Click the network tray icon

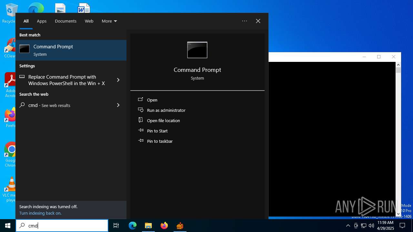pos(364,226)
